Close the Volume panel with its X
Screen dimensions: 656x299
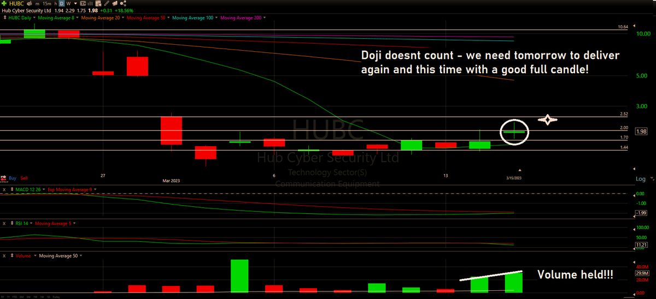(x=4, y=256)
